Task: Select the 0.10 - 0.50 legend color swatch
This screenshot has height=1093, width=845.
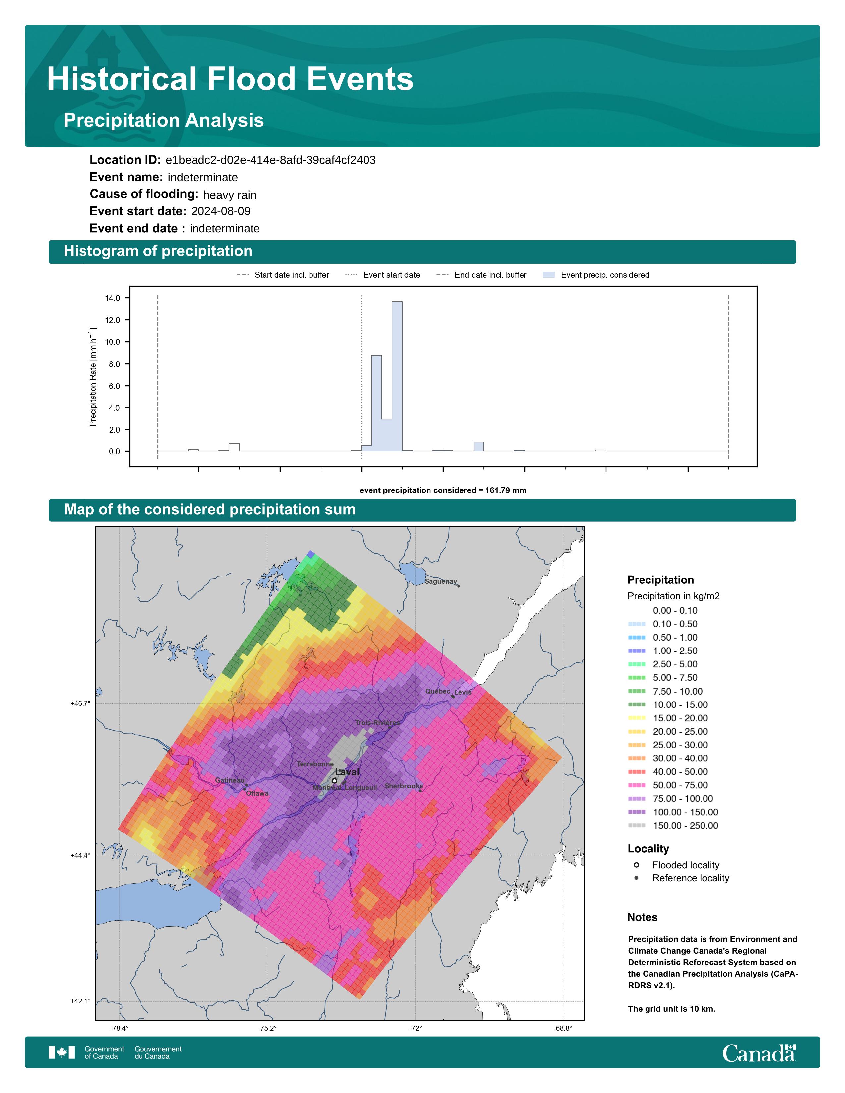Action: 637,624
